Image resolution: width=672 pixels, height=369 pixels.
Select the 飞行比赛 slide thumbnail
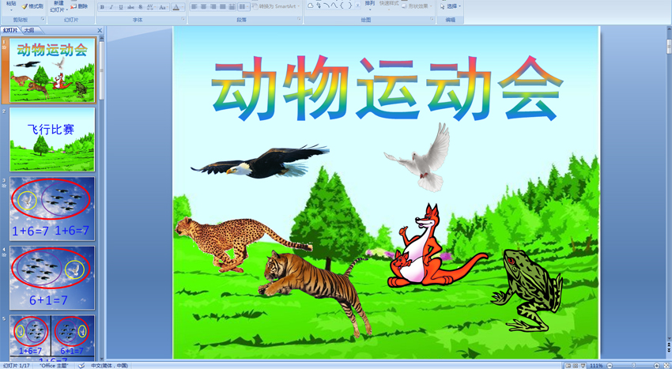(x=52, y=139)
